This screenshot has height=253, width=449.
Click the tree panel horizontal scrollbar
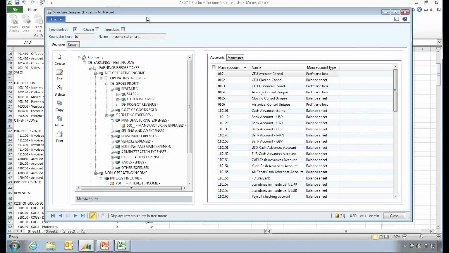131,188
